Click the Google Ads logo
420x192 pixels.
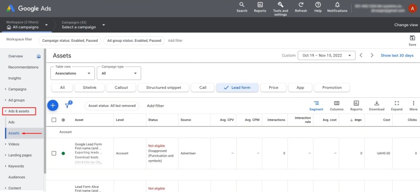(29, 8)
